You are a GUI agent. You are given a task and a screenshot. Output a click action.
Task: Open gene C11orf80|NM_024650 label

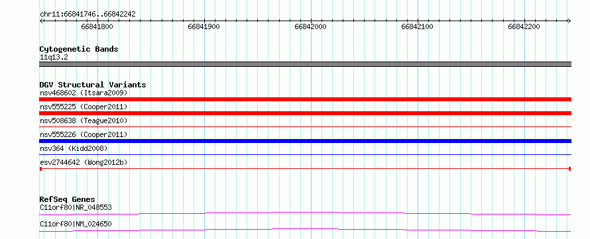pos(76,224)
